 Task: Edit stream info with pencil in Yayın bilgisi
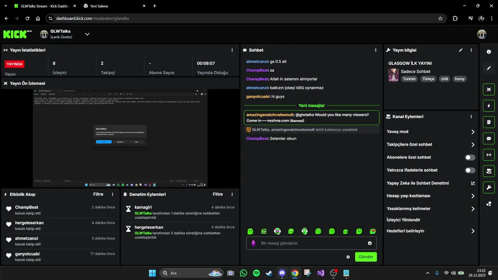coord(461,50)
